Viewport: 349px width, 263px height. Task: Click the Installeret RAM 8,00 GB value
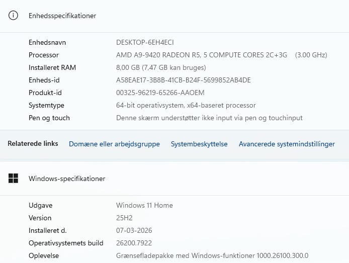(x=161, y=68)
